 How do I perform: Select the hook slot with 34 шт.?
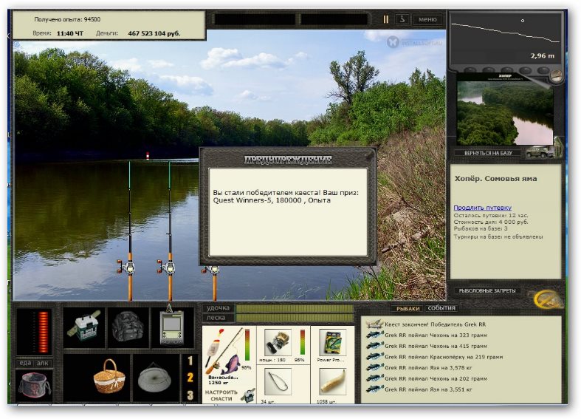[x=278, y=382]
